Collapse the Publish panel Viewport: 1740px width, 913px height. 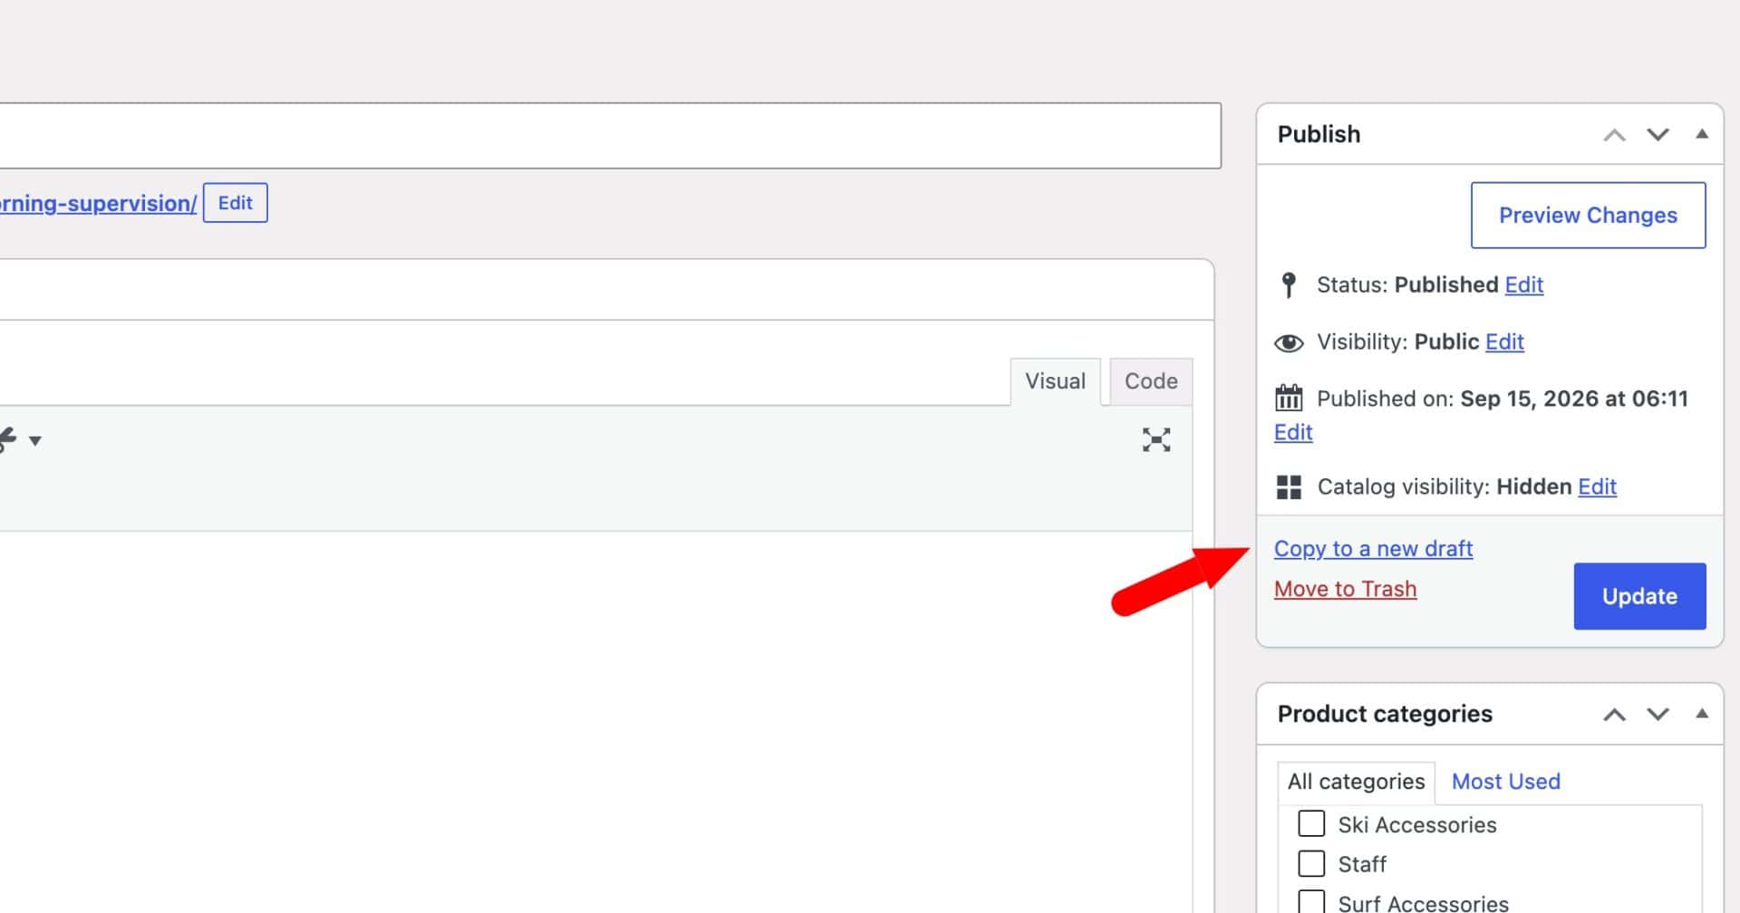tap(1702, 134)
